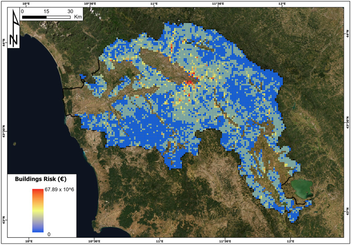Click the north arrow symbol
This screenshot has height=245, width=351.
[14, 28]
